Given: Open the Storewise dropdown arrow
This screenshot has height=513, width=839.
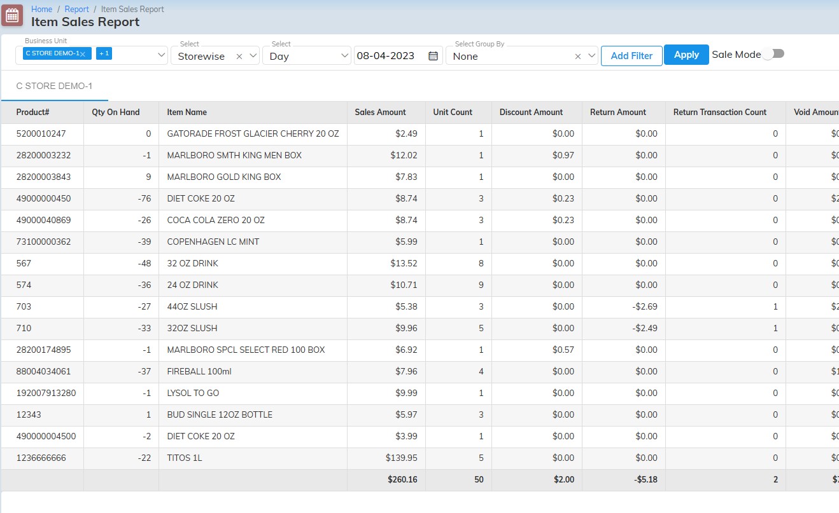Looking at the screenshot, I should click(x=253, y=56).
